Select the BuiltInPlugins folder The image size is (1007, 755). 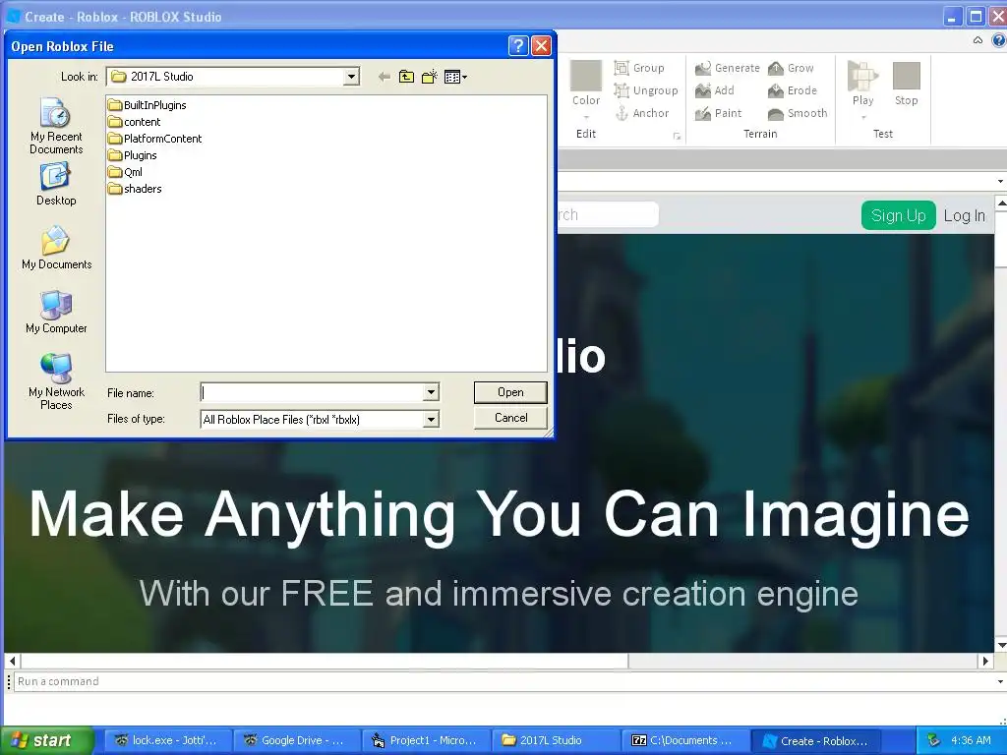(x=148, y=105)
